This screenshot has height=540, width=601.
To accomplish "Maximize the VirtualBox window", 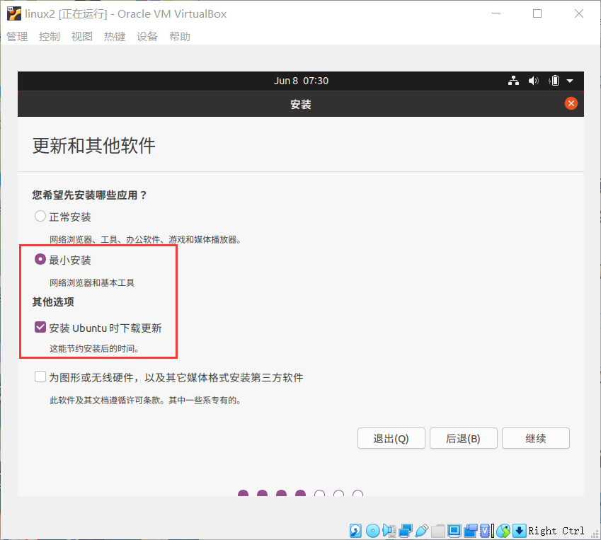I will coord(537,13).
